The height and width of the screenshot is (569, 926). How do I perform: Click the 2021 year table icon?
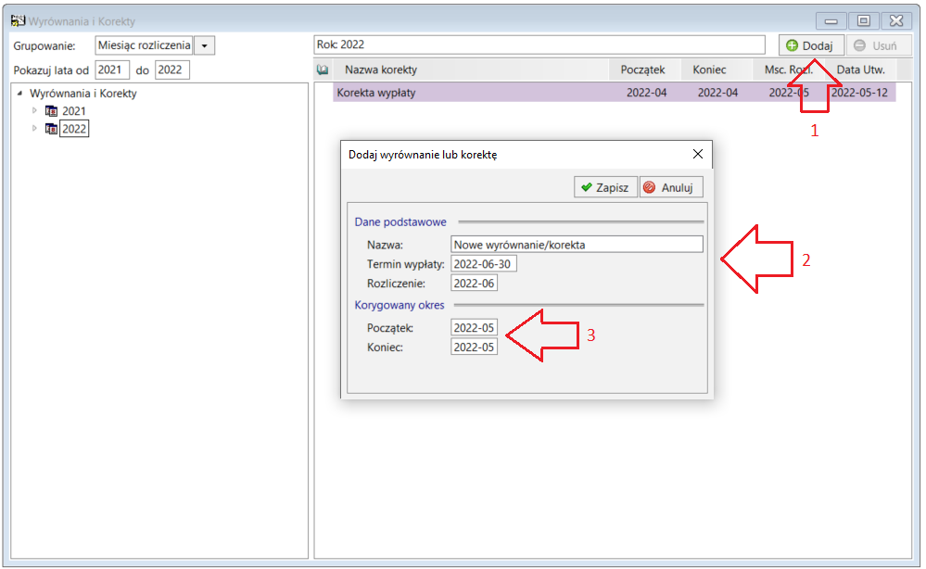point(51,111)
